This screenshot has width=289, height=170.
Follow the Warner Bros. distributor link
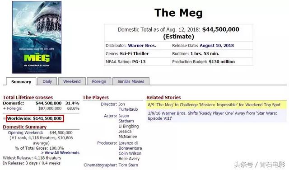pos(142,46)
